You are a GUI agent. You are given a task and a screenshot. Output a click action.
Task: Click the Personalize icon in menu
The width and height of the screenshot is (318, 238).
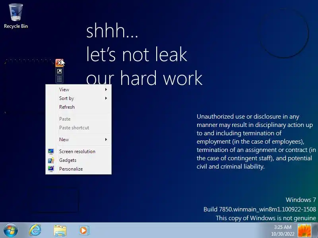point(51,169)
